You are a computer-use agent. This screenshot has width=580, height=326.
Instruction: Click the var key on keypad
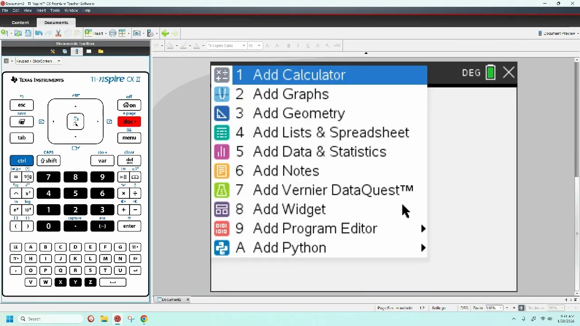102,161
